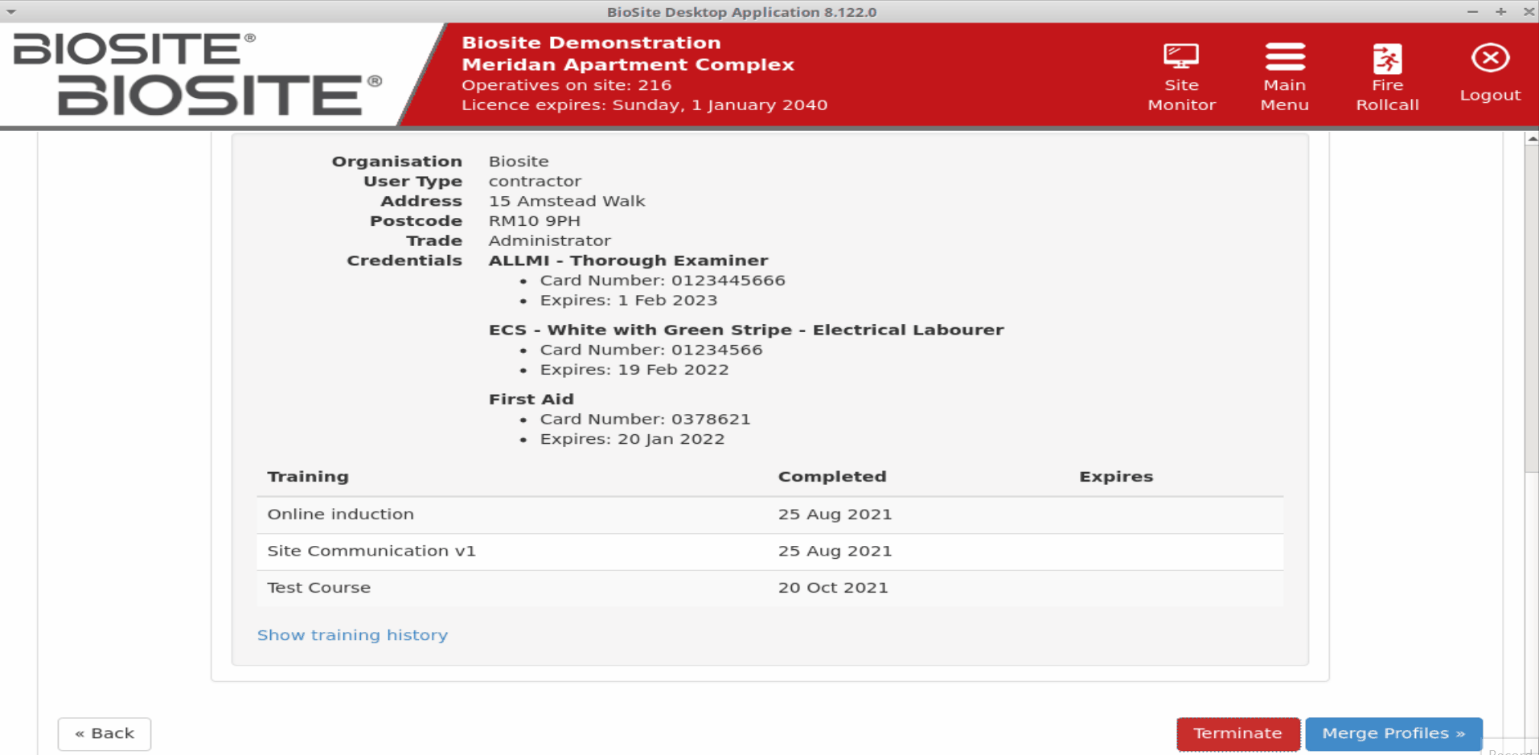This screenshot has height=755, width=1539.
Task: Click Expires 19 Feb 2022 entry
Action: 634,370
